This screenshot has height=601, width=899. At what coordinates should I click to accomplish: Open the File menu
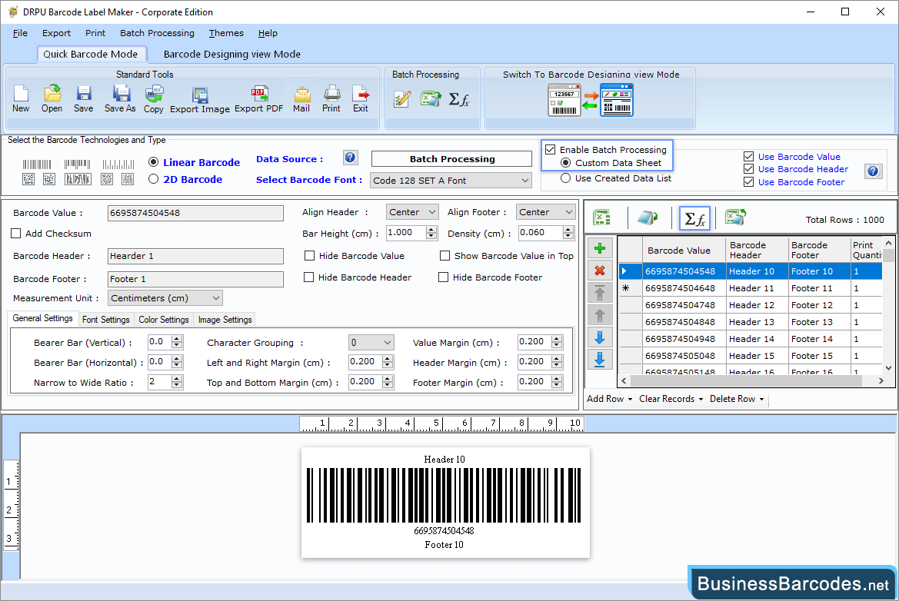[x=20, y=33]
